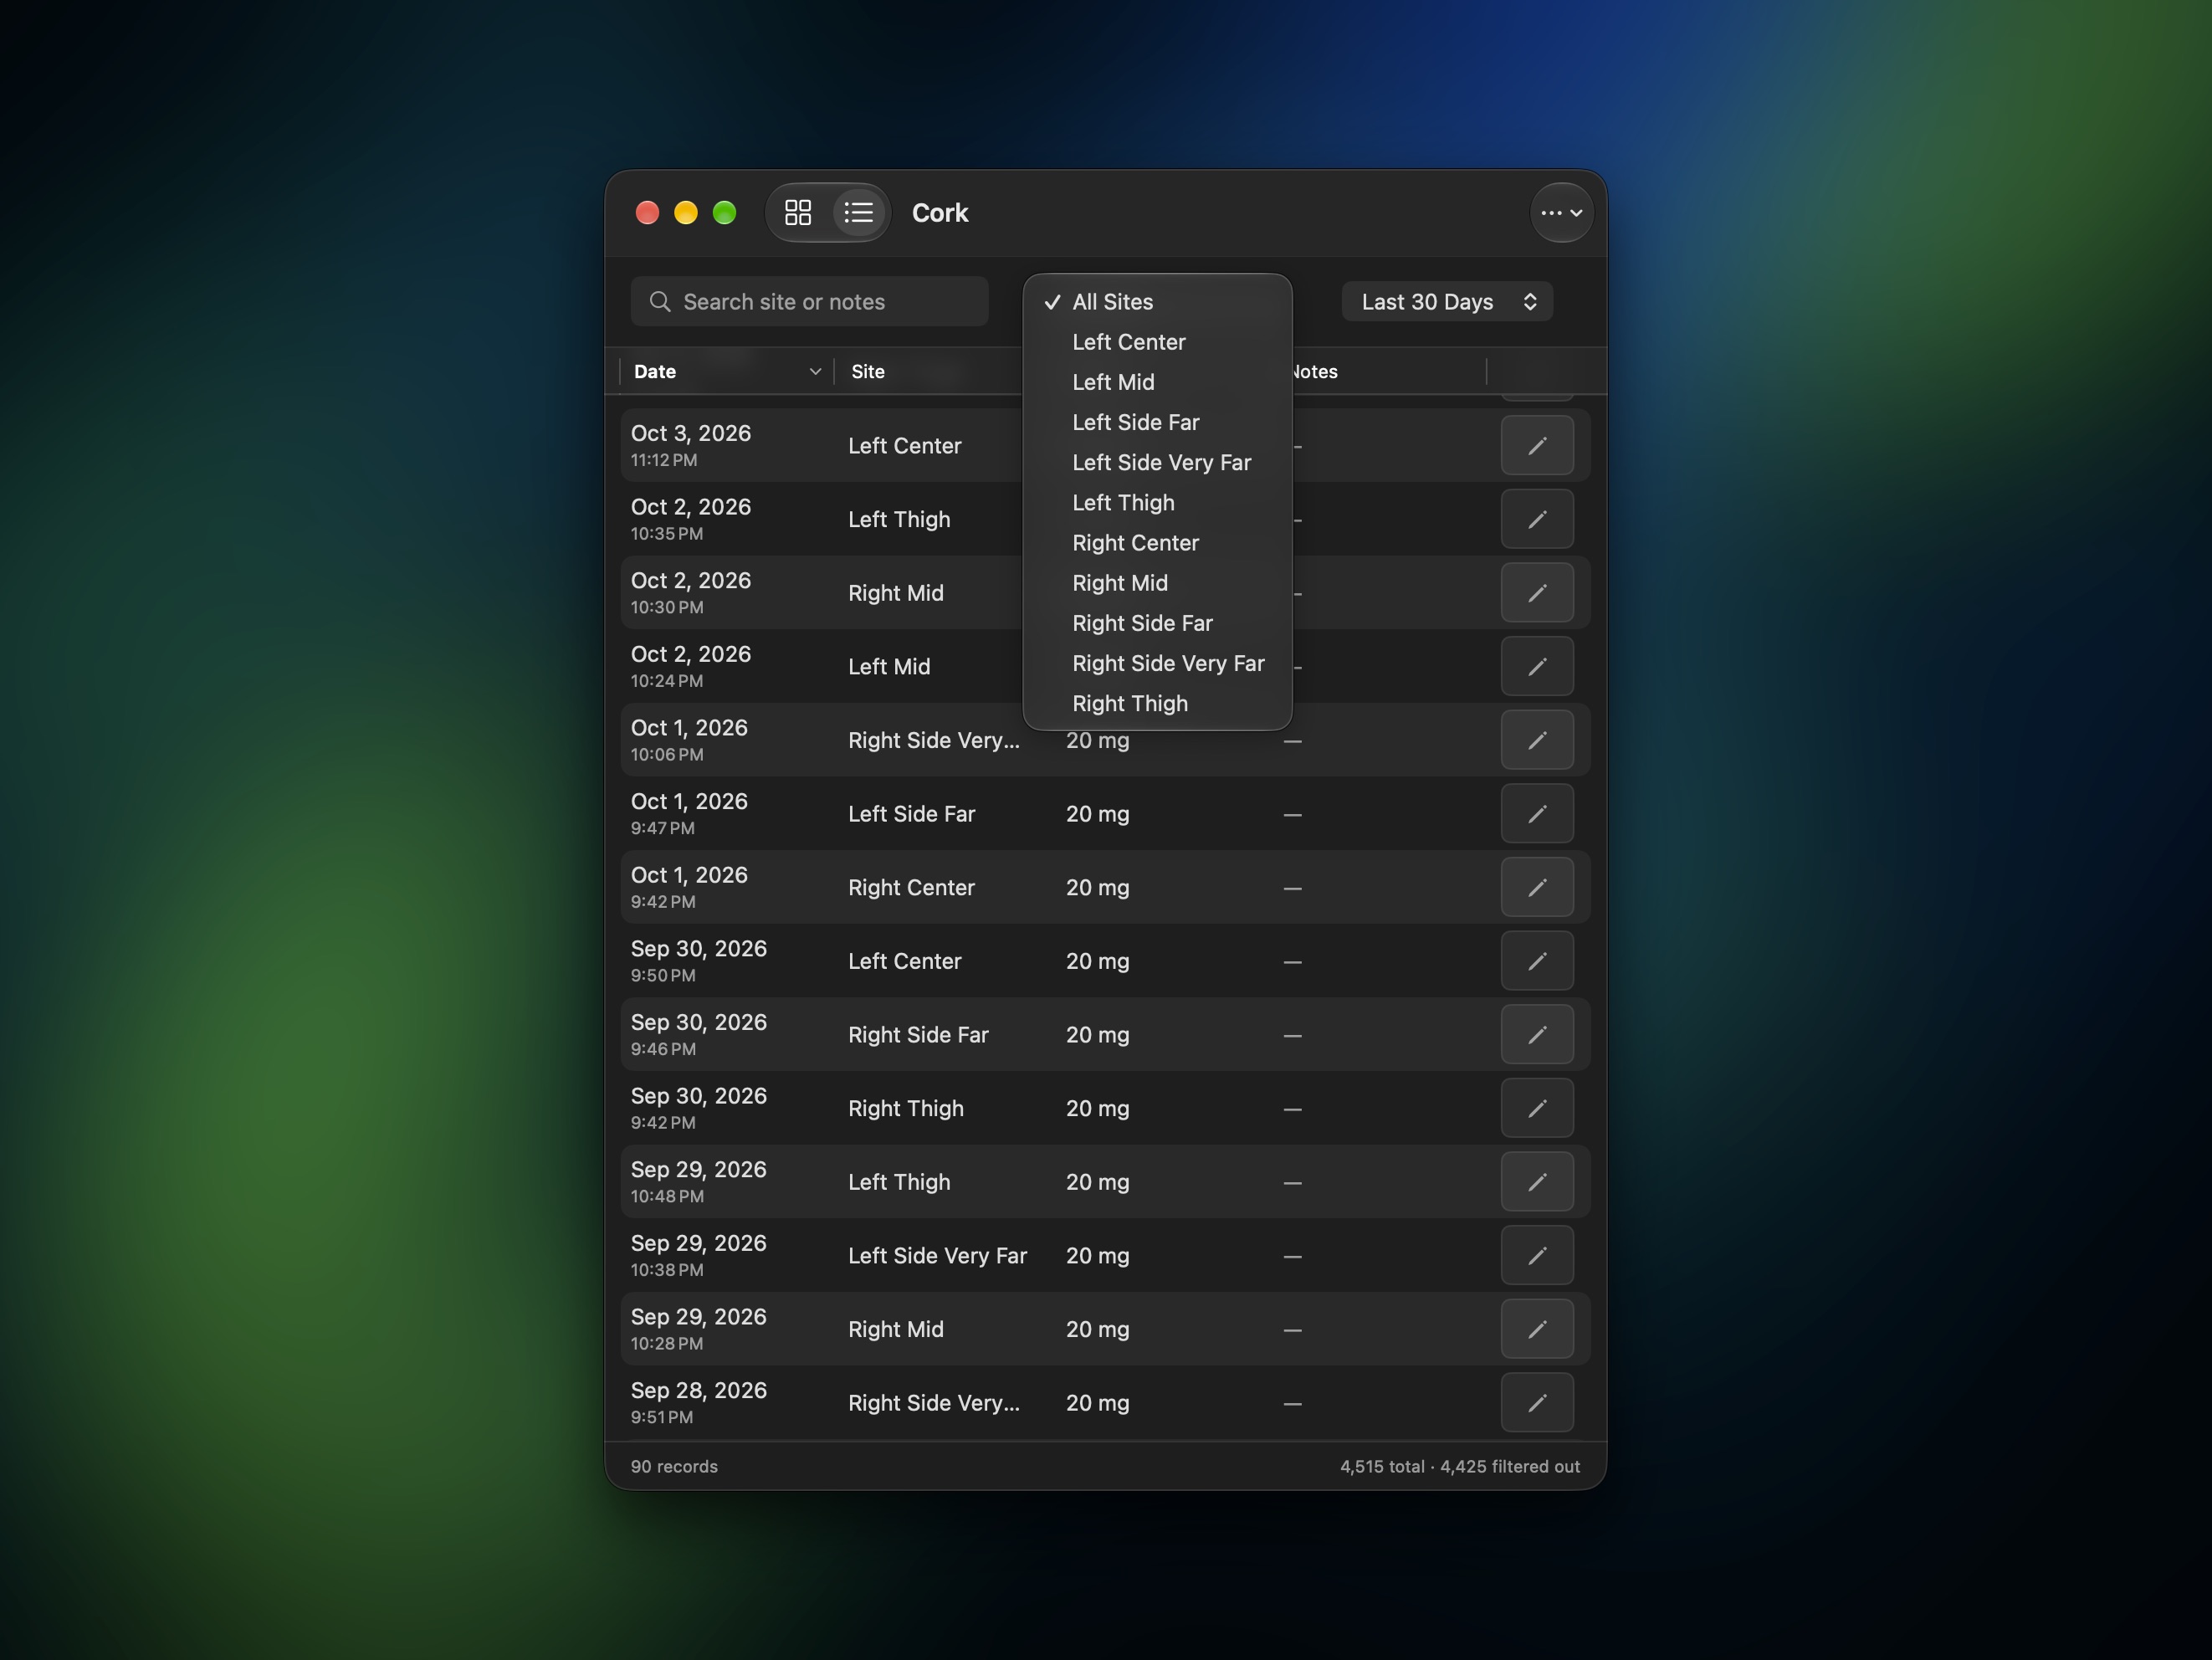Image resolution: width=2212 pixels, height=1660 pixels.
Task: Edit the Sep 29 10:38 PM Left Side Very Far record
Action: [x=1536, y=1256]
